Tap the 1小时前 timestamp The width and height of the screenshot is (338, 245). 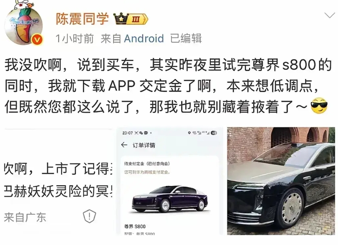pos(74,39)
